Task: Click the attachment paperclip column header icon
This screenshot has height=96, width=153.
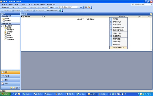Action: (25, 17)
